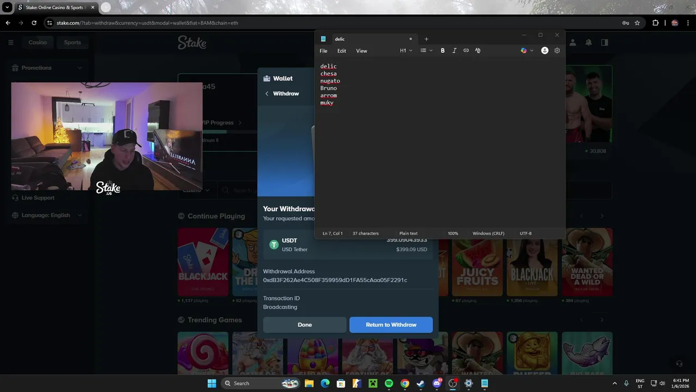Open Copilot in Notepad
696x392 pixels.
(524, 51)
